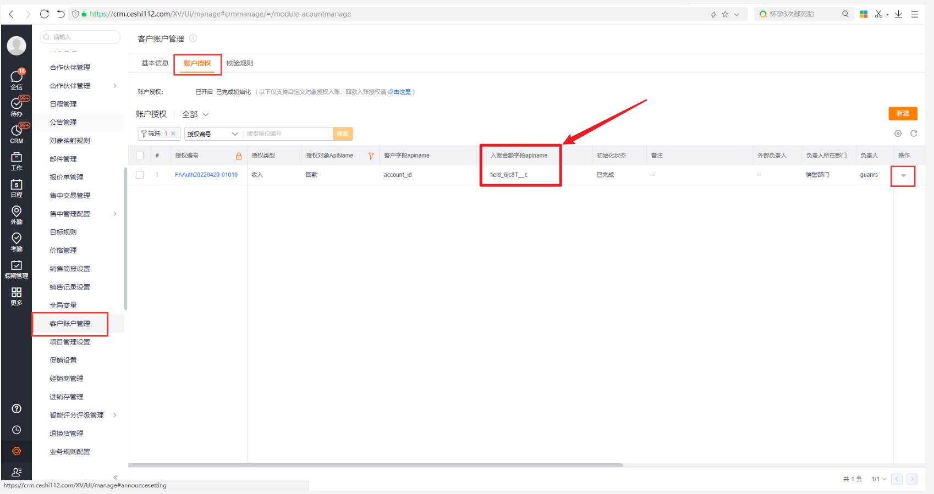This screenshot has height=494, width=934.
Task: Open the FAAuth20220429-01010 record link
Action: [206, 175]
